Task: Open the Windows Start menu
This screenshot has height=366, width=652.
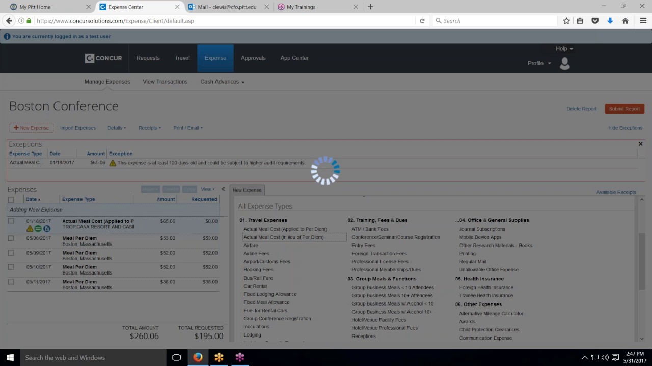Action: [10, 357]
